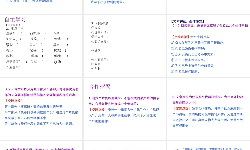Select the word 唠叨( )
250x150 pixels.
coord(12,45)
